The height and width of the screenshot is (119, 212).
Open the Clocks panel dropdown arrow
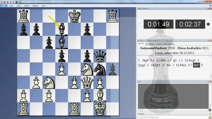pyautogui.click(x=208, y=9)
